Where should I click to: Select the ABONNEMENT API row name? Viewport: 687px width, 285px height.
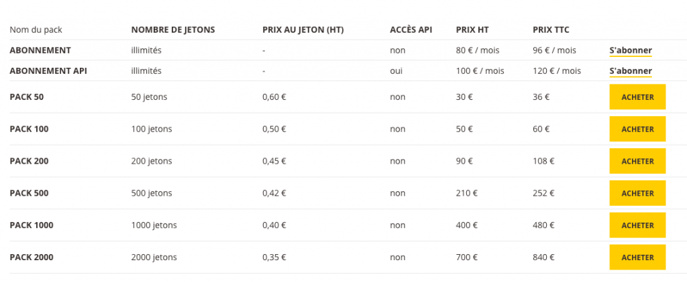click(x=48, y=71)
